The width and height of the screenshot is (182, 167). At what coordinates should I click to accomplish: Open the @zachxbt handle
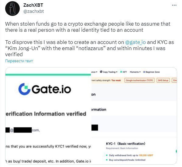click(33, 11)
